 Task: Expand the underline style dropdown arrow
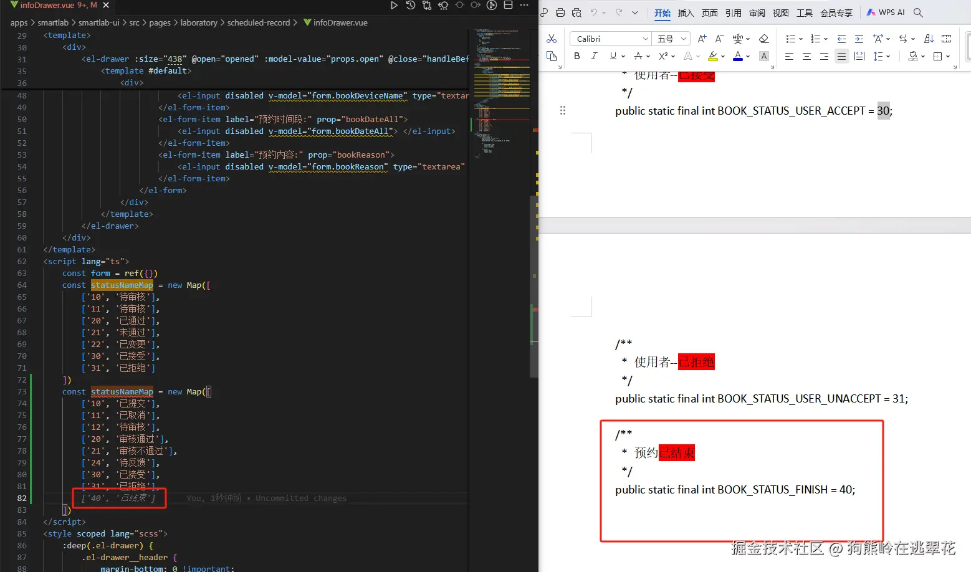point(623,56)
